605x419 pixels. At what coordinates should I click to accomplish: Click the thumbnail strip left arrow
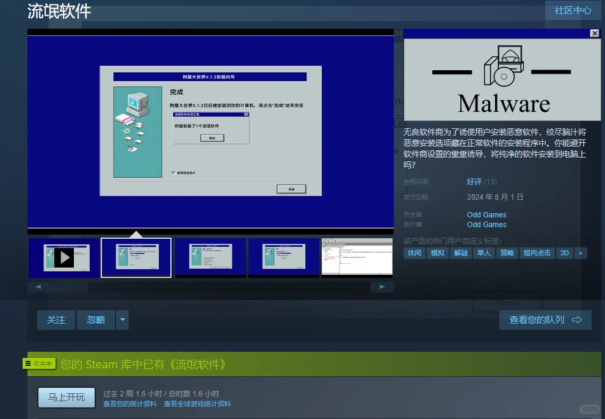coord(38,286)
